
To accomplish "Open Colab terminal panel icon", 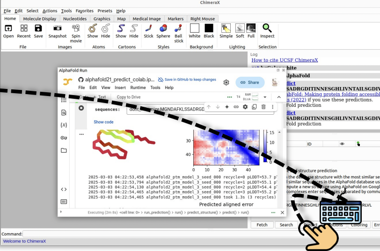I will click(x=64, y=202).
